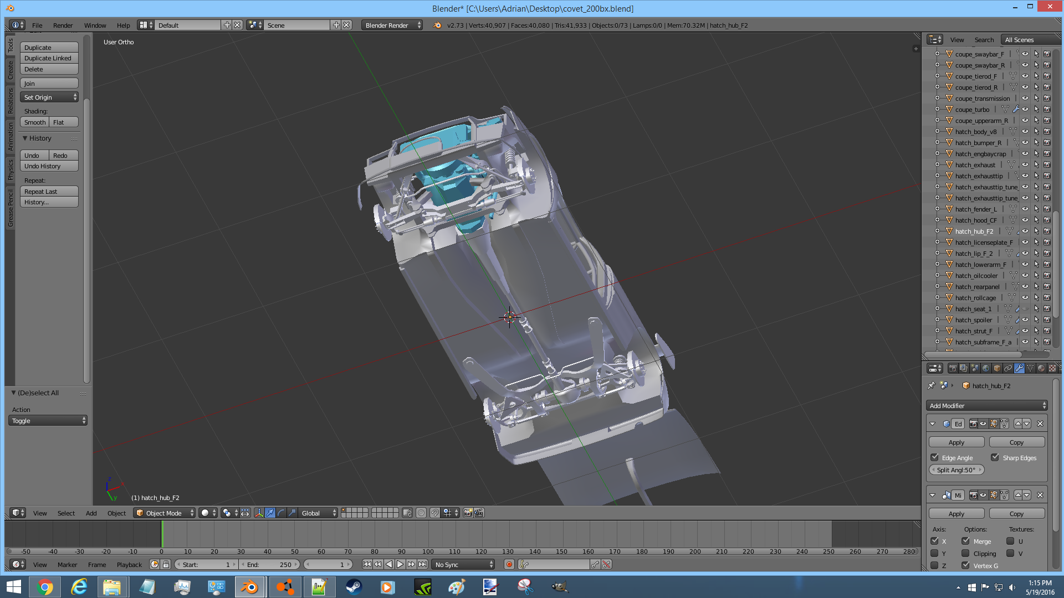Select the scale manipulator icon
Image resolution: width=1064 pixels, height=598 pixels.
coord(292,513)
